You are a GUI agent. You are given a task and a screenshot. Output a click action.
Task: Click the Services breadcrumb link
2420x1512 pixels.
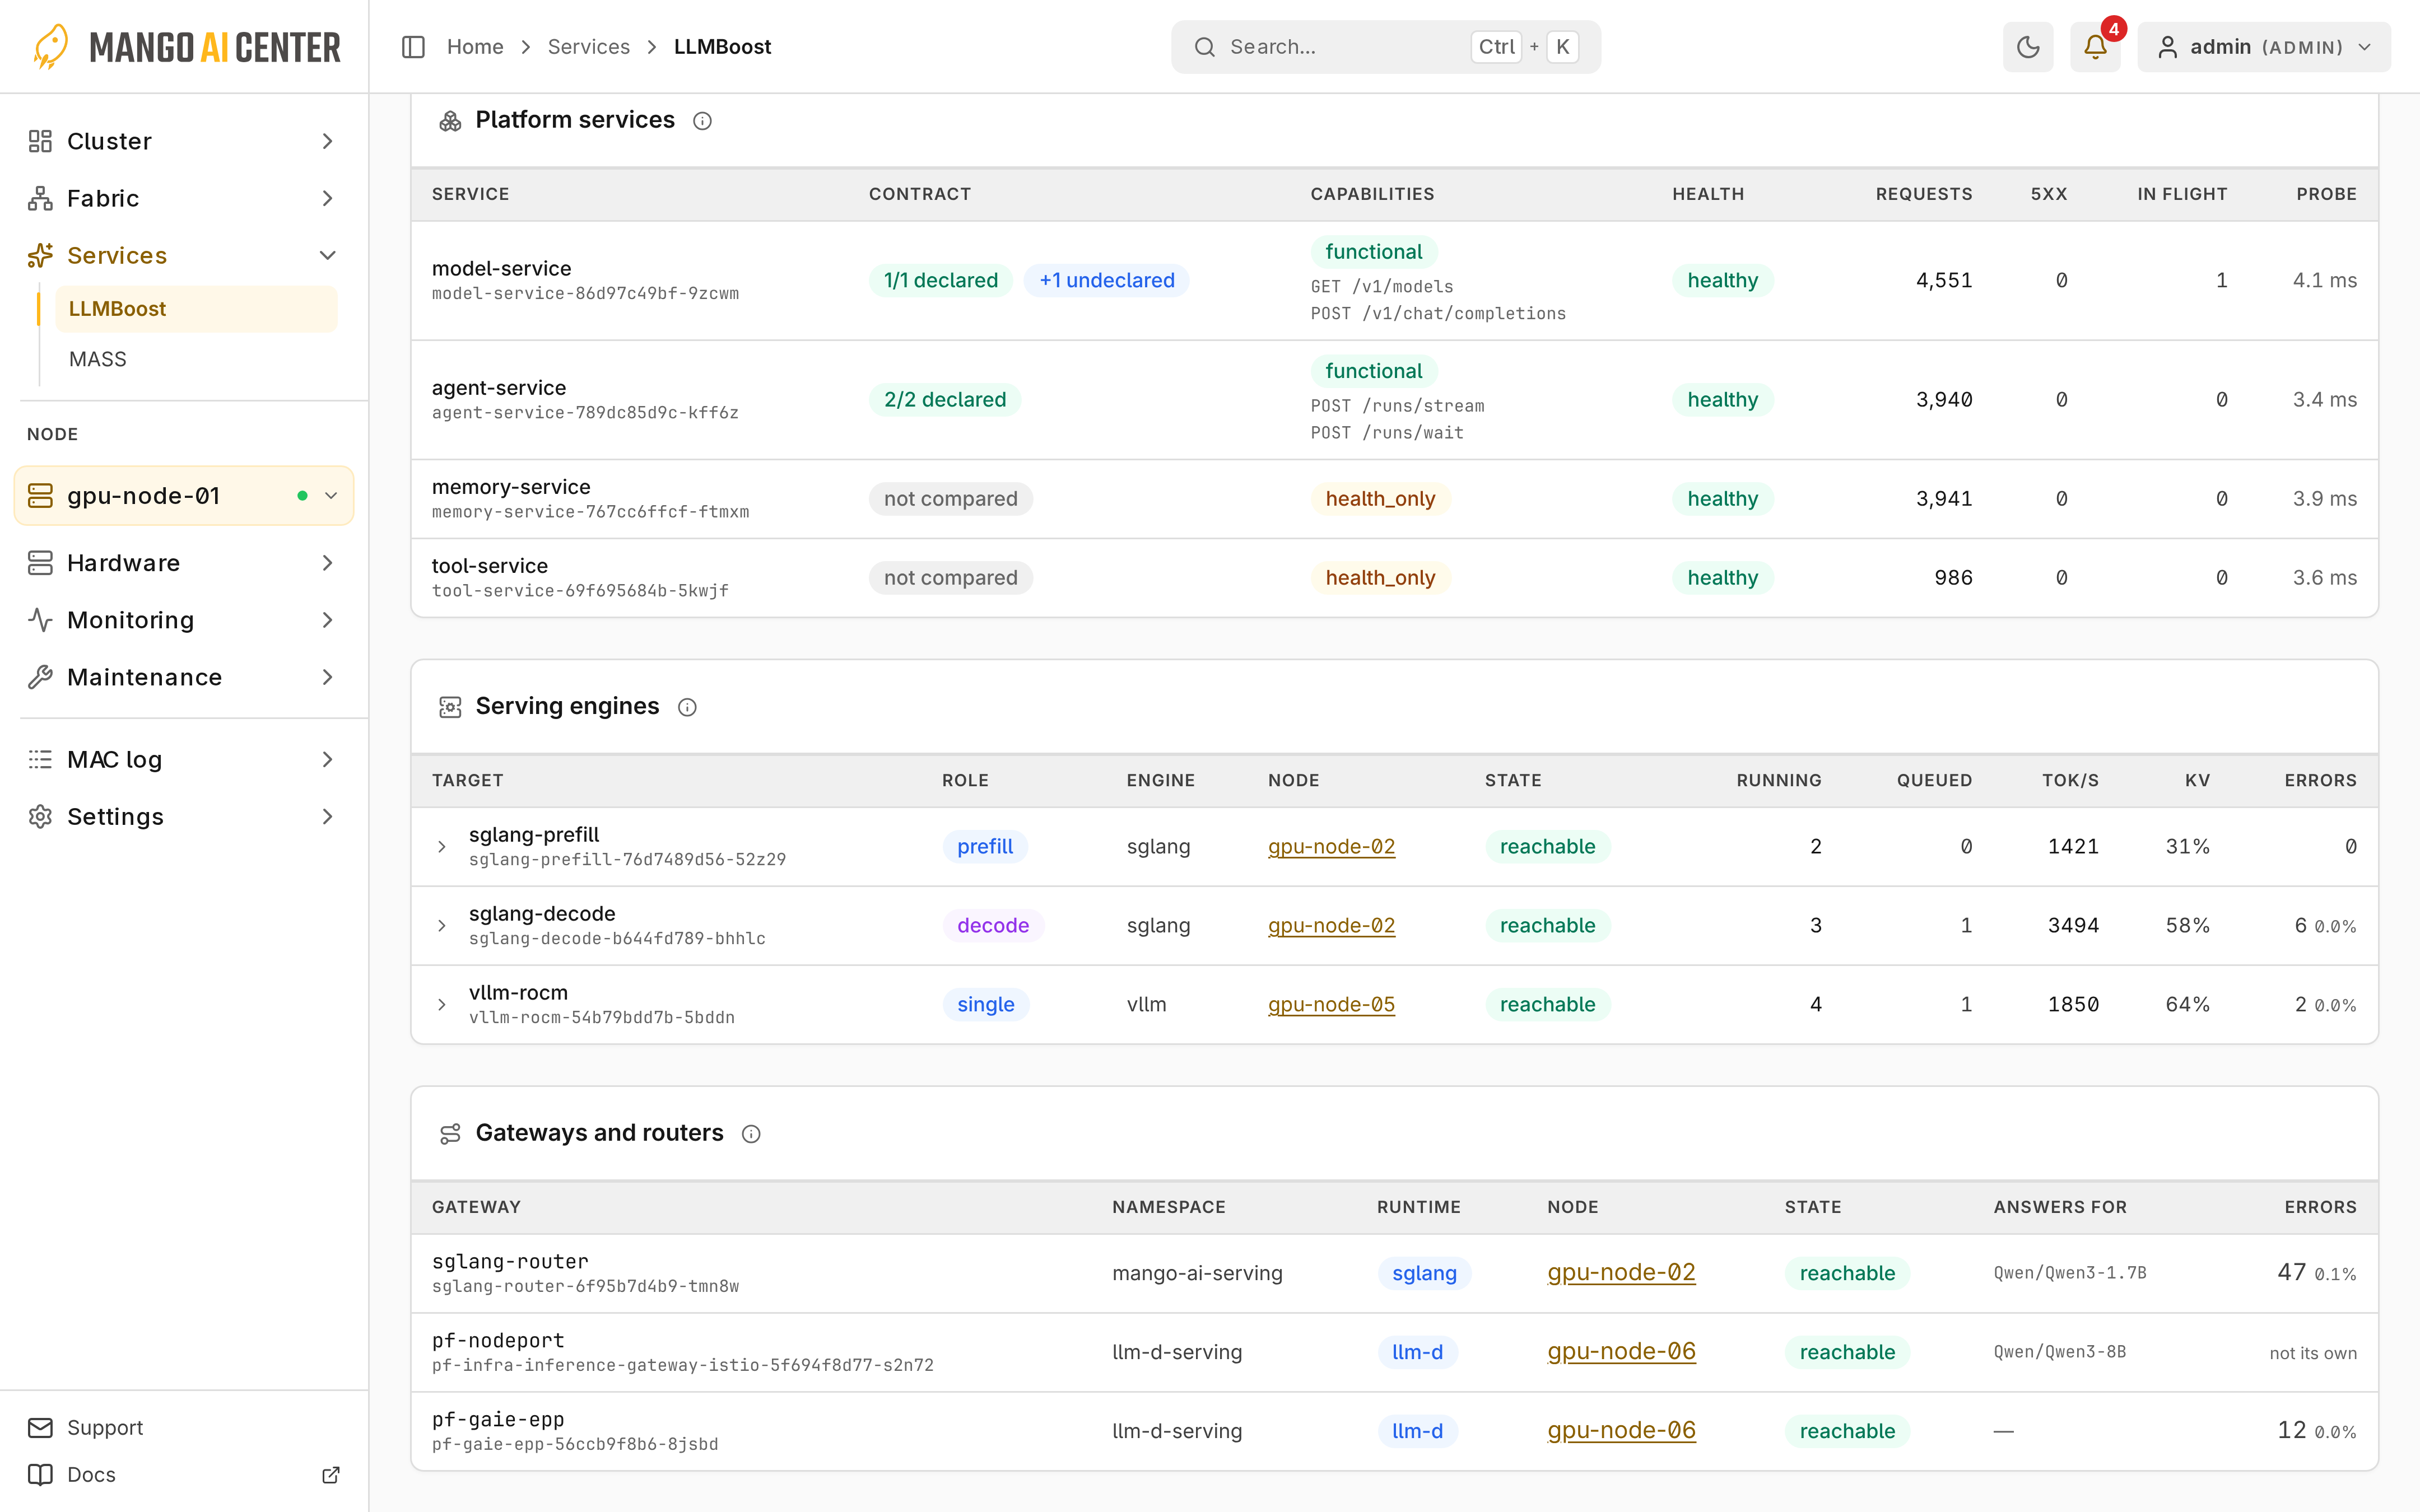pos(589,47)
